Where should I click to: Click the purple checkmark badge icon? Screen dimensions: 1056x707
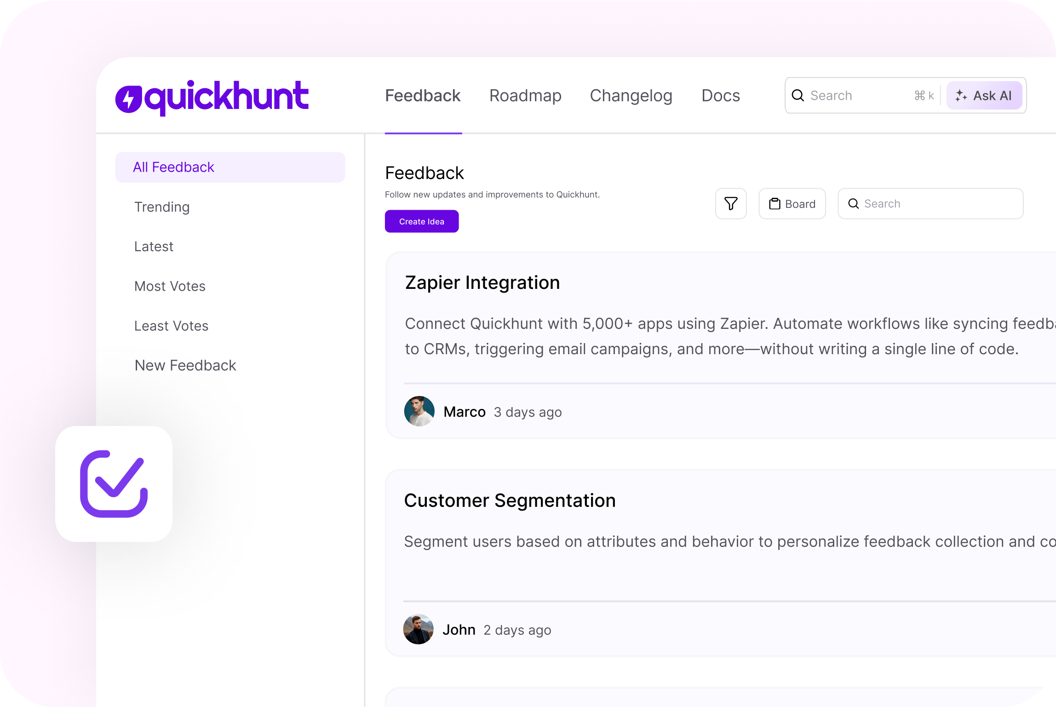click(x=114, y=483)
